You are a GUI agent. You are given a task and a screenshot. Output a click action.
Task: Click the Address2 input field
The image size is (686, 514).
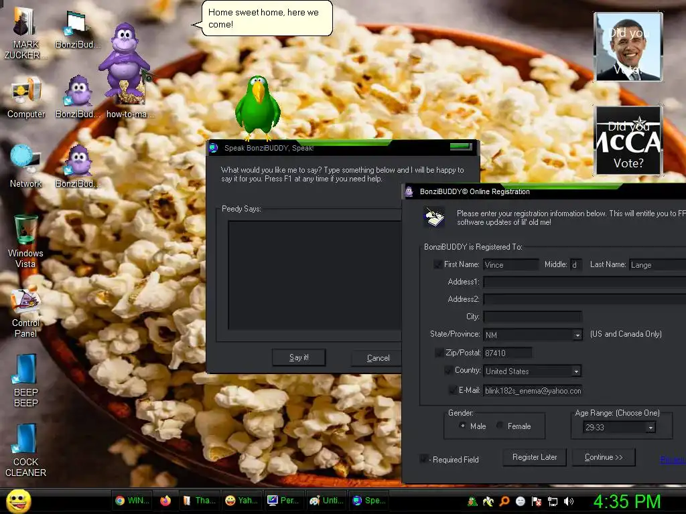(584, 299)
